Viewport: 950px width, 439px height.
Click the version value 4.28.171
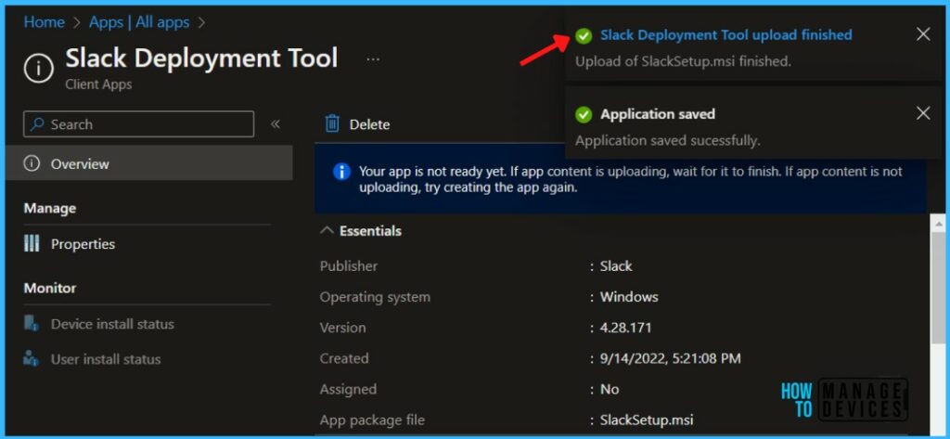click(626, 328)
